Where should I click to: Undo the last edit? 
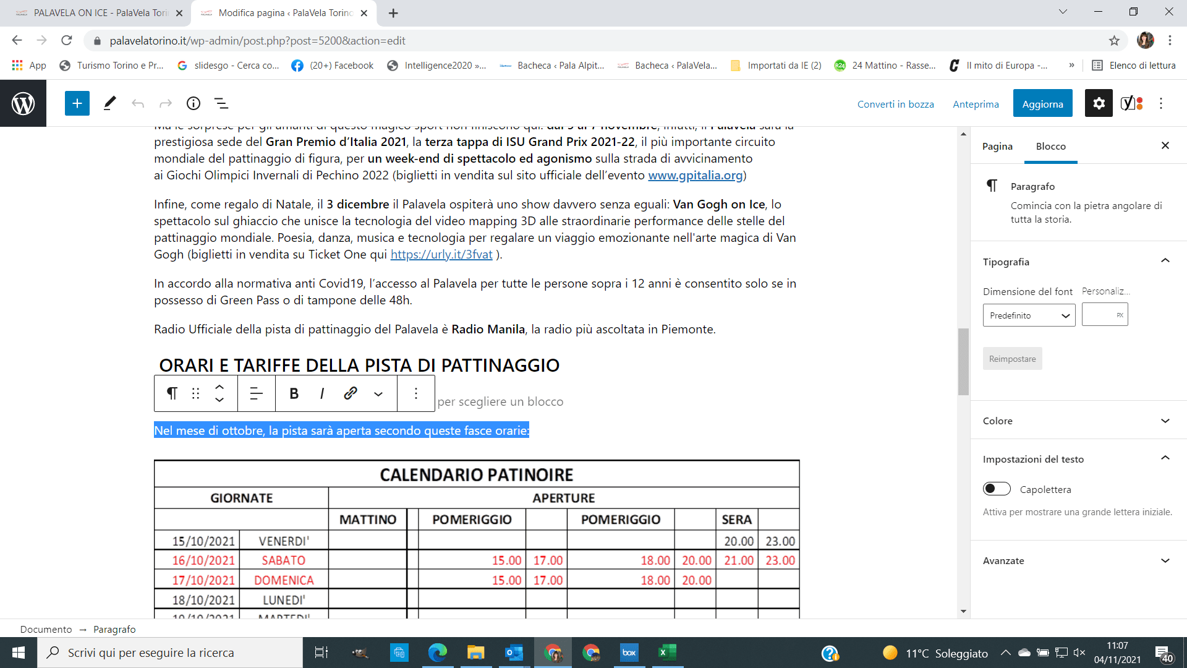137,103
